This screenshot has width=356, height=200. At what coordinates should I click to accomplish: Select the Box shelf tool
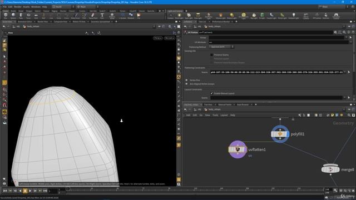pyautogui.click(x=6, y=16)
